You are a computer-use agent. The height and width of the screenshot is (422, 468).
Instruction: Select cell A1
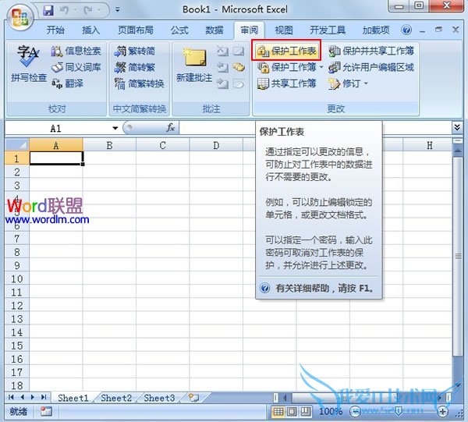pyautogui.click(x=56, y=158)
